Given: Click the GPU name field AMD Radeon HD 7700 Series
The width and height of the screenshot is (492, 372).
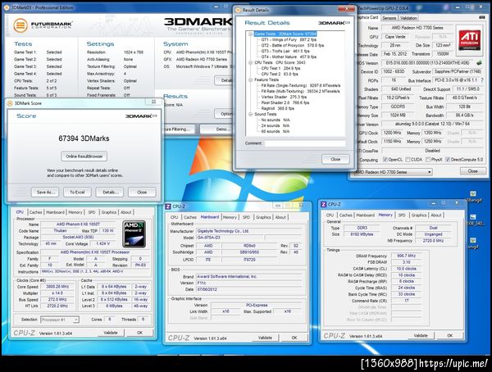Looking at the screenshot, I should pos(417,28).
